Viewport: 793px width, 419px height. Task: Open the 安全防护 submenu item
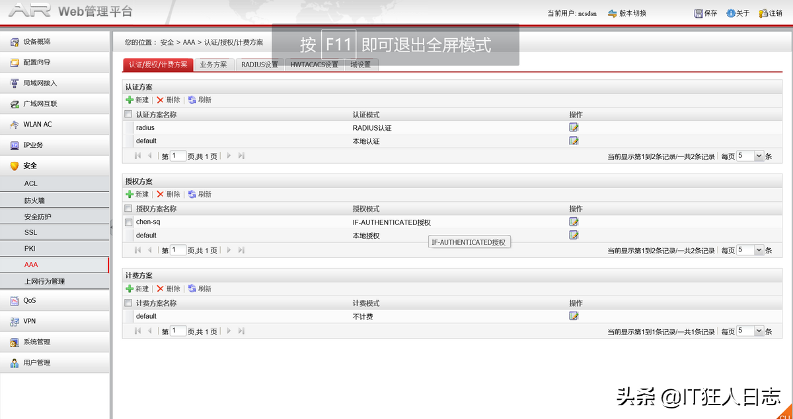(x=55, y=216)
